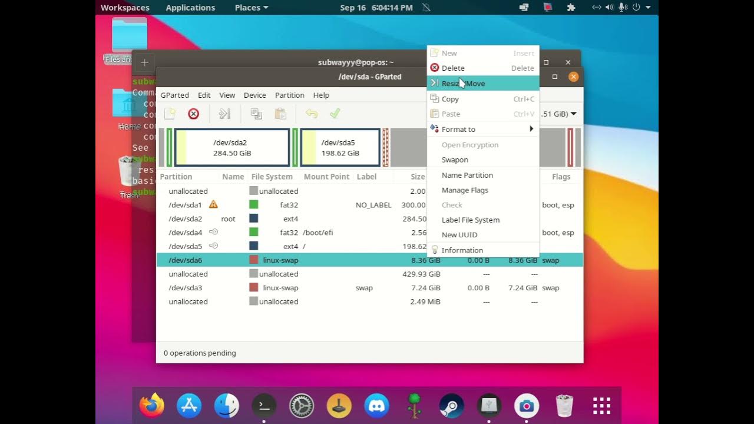Open the device selector dropdown showing GiB
Viewport: 754px width, 424px height.
click(x=558, y=114)
